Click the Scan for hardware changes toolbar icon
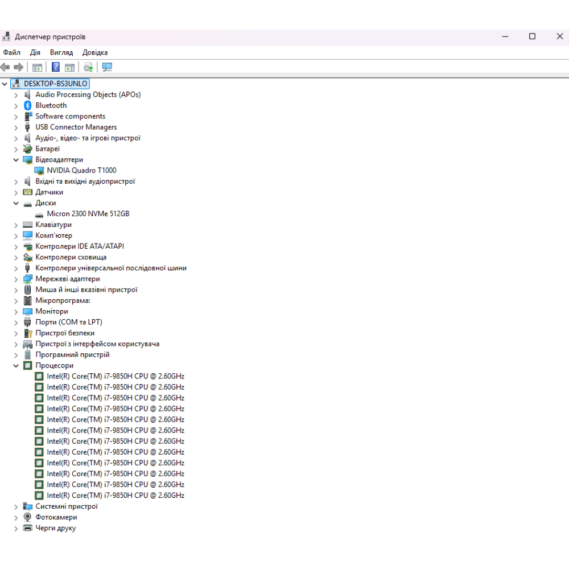The image size is (569, 569). 107,67
